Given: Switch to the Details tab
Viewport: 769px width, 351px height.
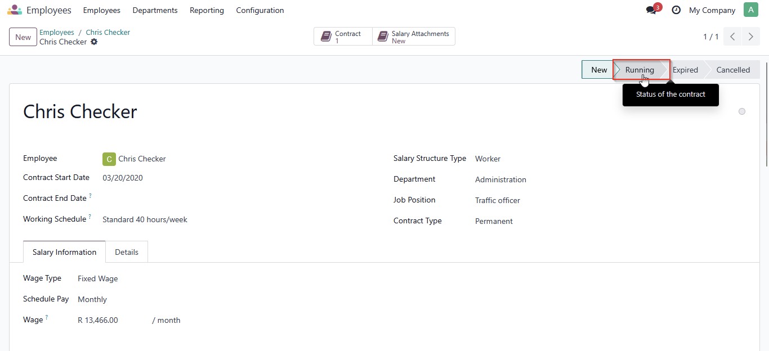Looking at the screenshot, I should click(x=127, y=252).
